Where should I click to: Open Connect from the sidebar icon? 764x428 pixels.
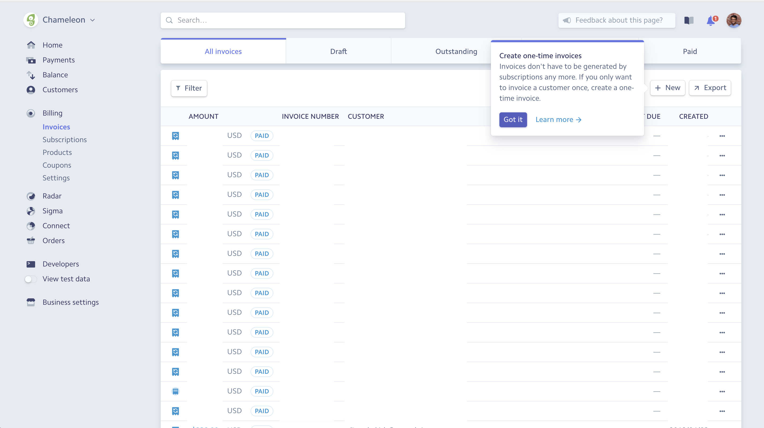31,226
